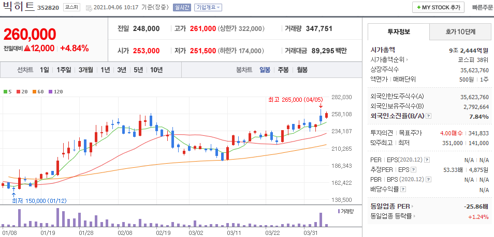Click the -25.86배 sector PER value
This screenshot has height=237, width=494.
[476, 207]
